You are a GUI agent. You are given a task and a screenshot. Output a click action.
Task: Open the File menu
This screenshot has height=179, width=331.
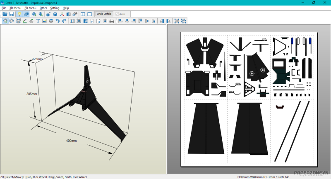[x=4, y=8]
